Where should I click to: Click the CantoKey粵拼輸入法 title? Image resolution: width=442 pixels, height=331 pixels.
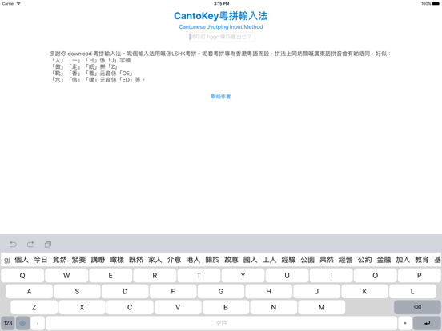point(221,16)
